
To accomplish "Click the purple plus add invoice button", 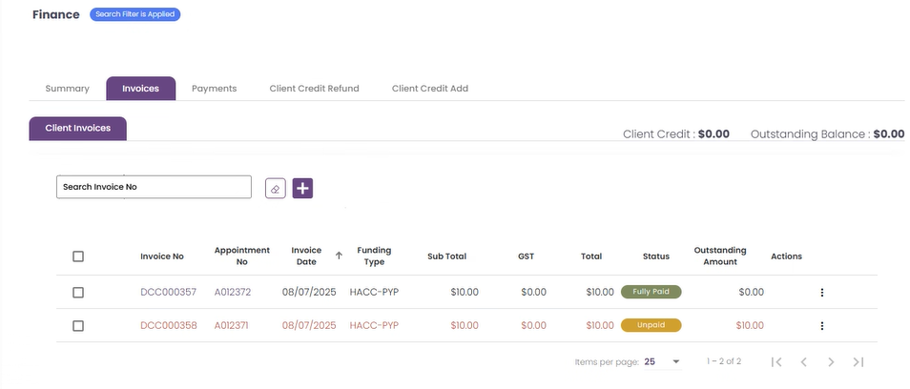I will point(302,189).
